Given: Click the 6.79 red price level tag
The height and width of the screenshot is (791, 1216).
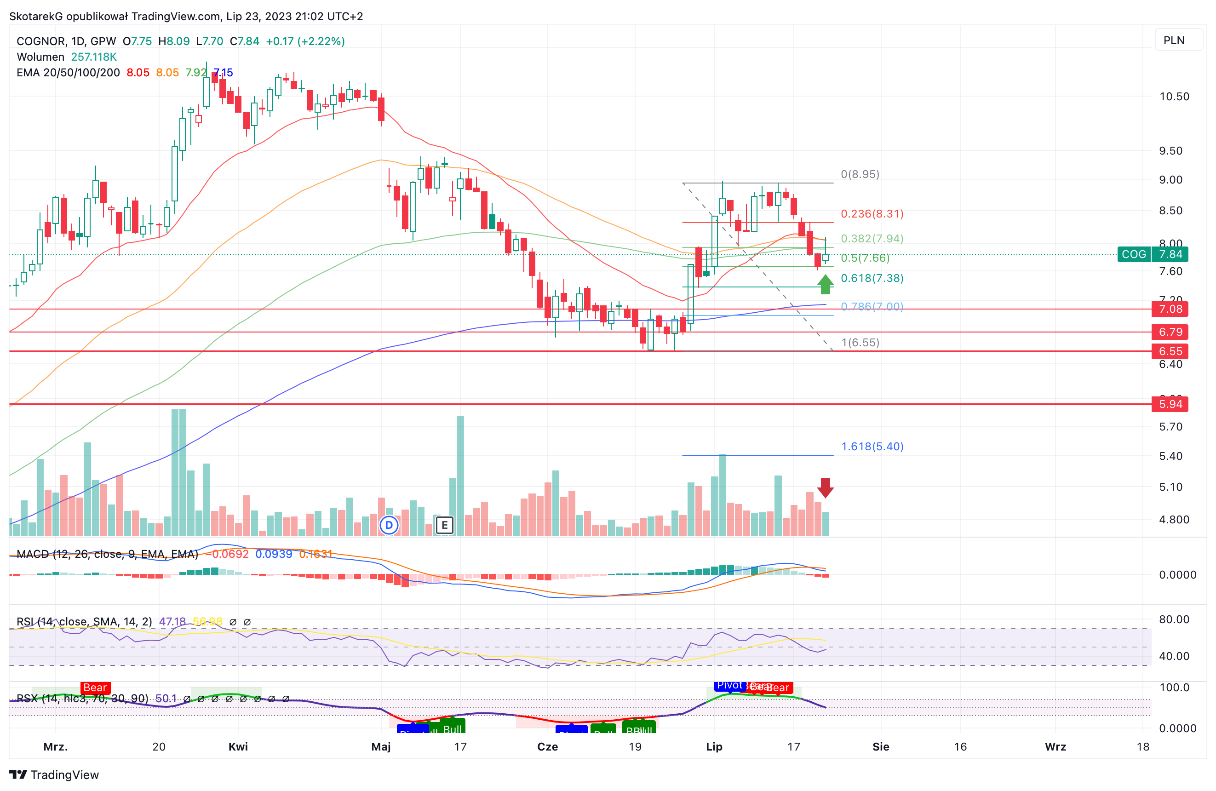Looking at the screenshot, I should pyautogui.click(x=1170, y=332).
